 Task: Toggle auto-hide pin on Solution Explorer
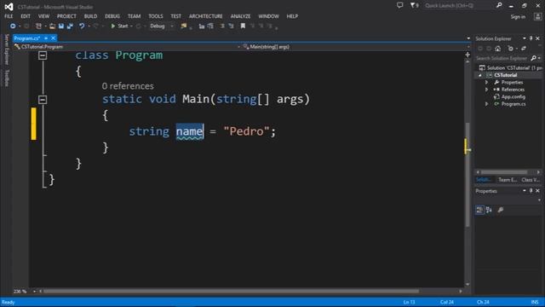pyautogui.click(x=531, y=38)
